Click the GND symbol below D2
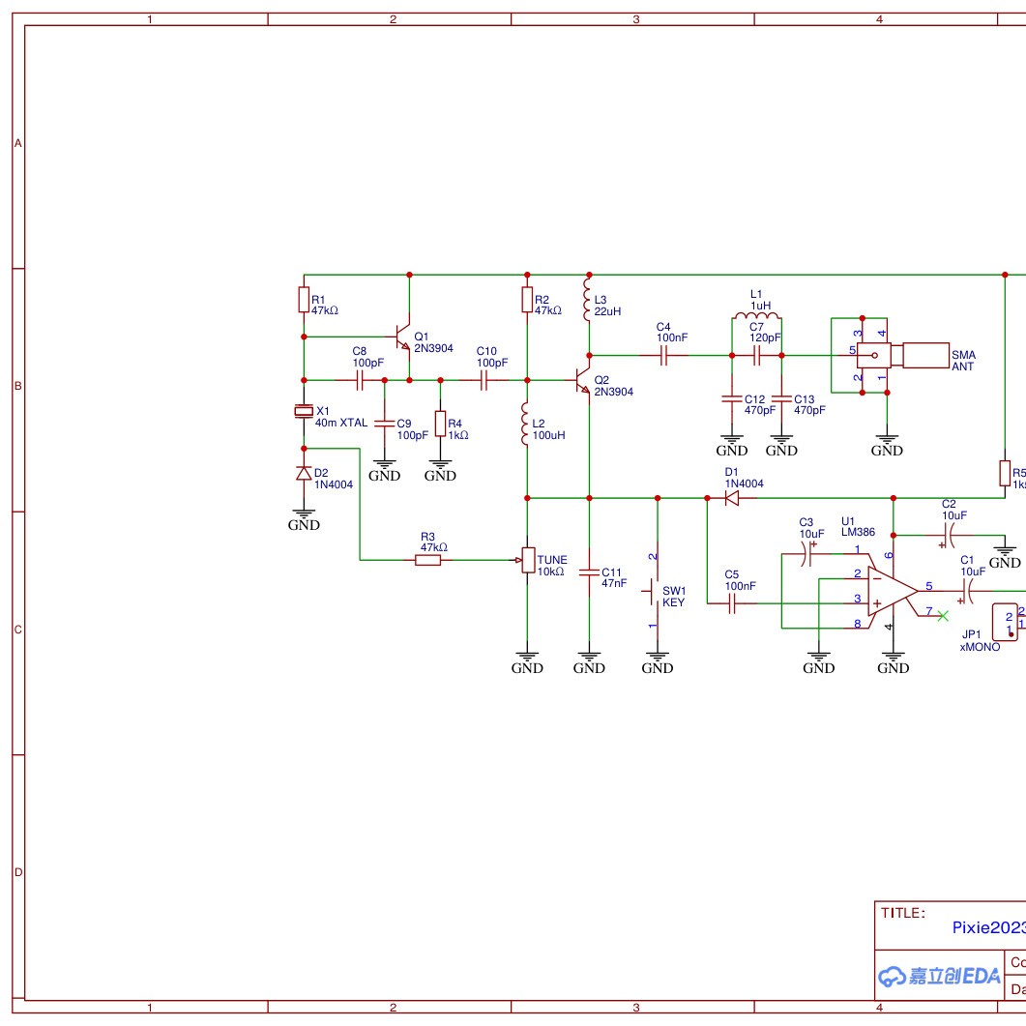The image size is (1026, 1026). (303, 515)
